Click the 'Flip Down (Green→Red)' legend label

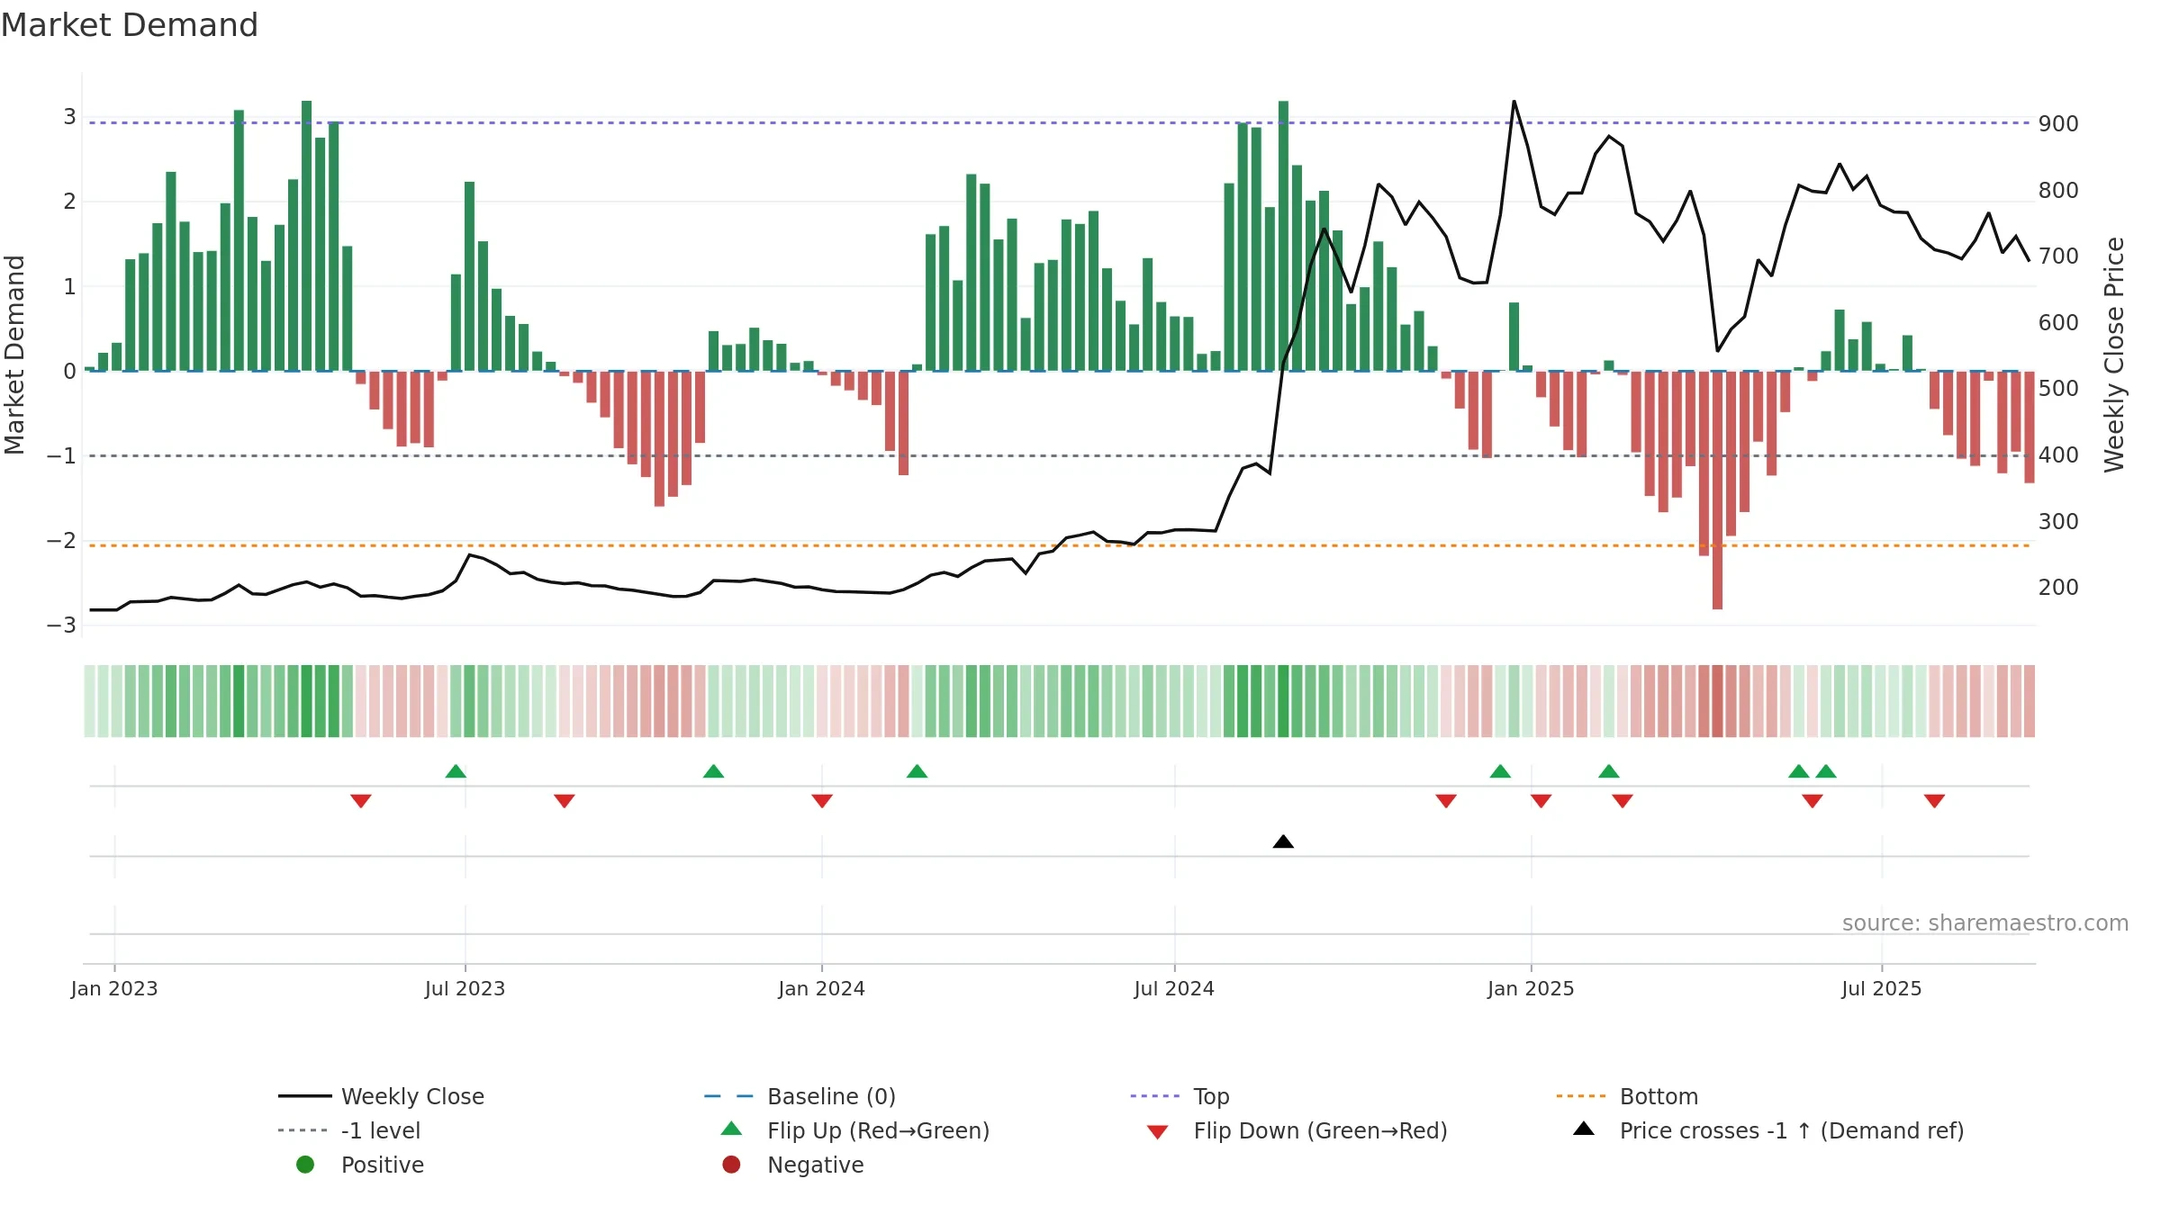pyautogui.click(x=1320, y=1130)
